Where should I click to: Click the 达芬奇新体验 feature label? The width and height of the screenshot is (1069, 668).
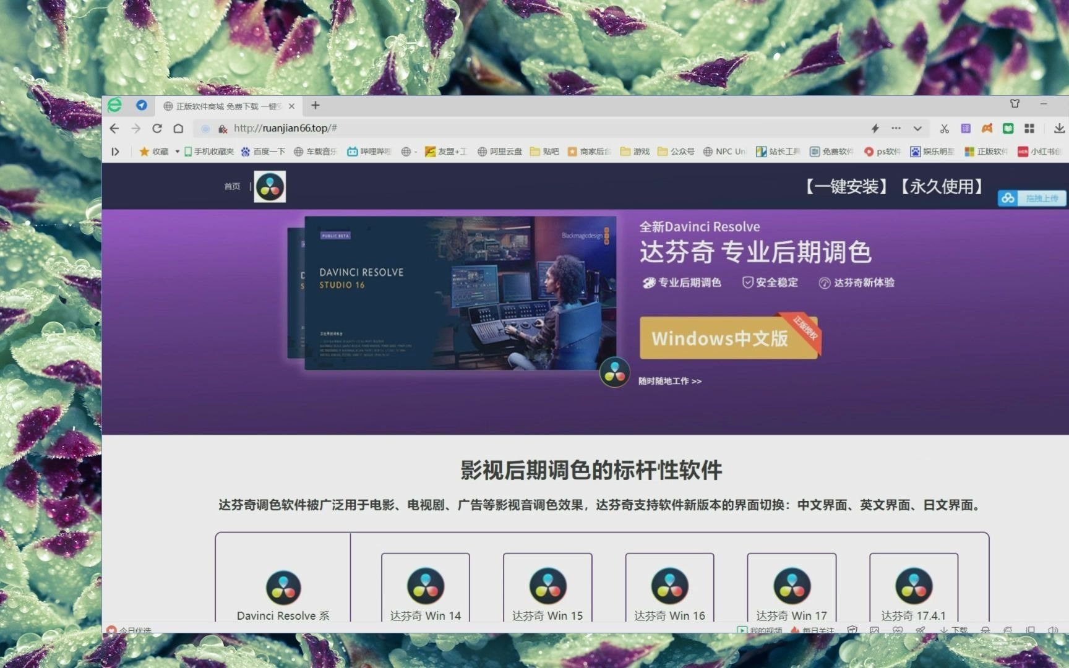(857, 283)
